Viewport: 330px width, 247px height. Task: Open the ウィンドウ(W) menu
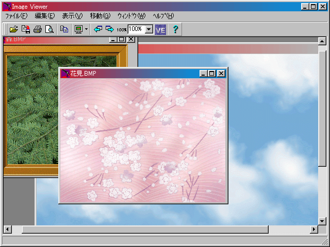coord(131,16)
